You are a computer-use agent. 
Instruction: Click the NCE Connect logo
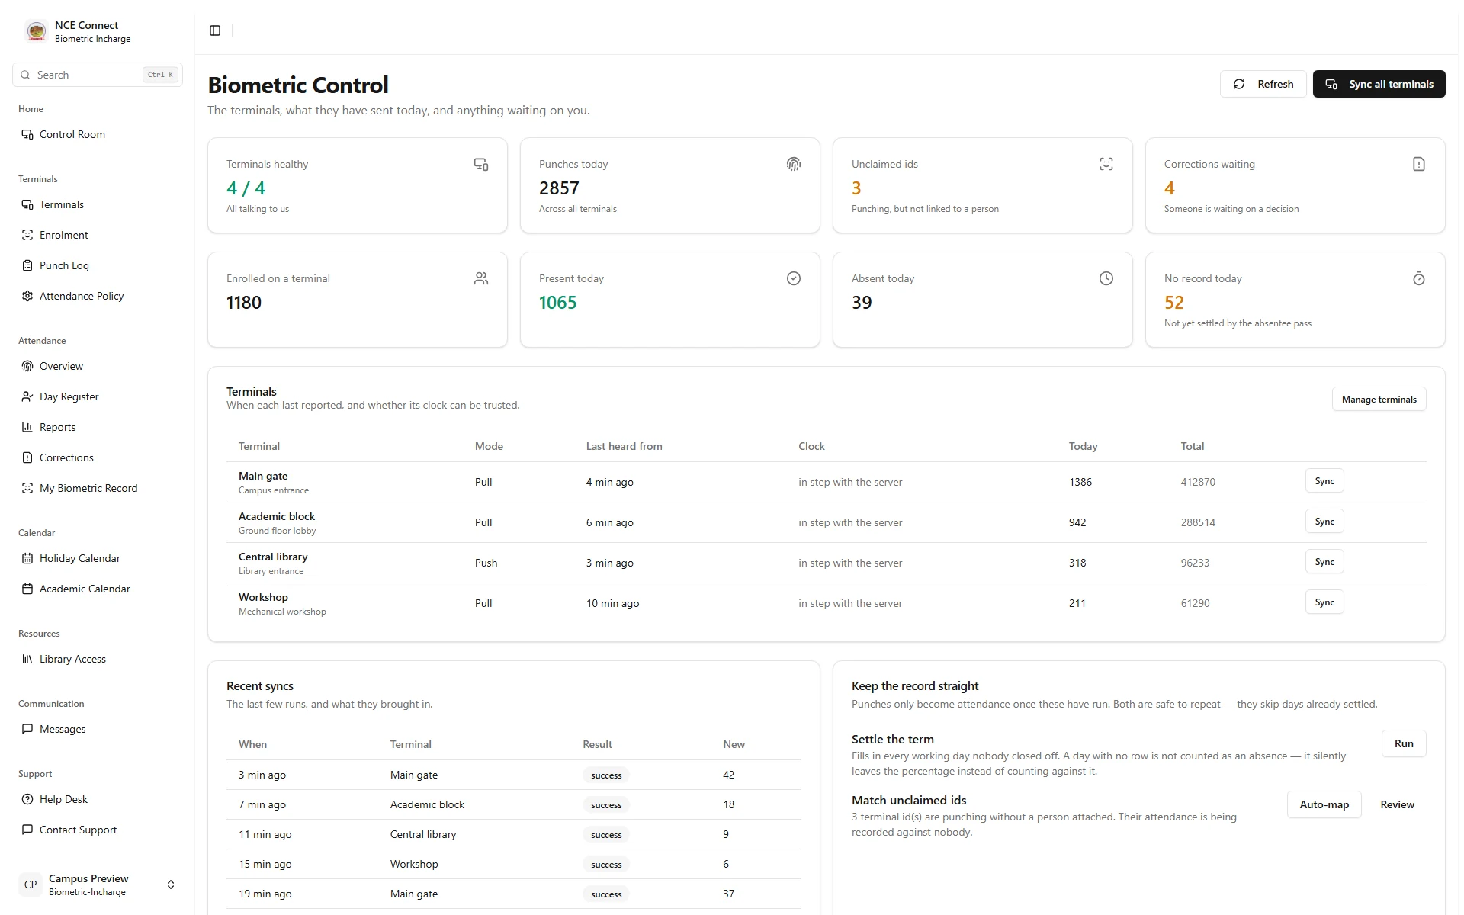coord(36,31)
